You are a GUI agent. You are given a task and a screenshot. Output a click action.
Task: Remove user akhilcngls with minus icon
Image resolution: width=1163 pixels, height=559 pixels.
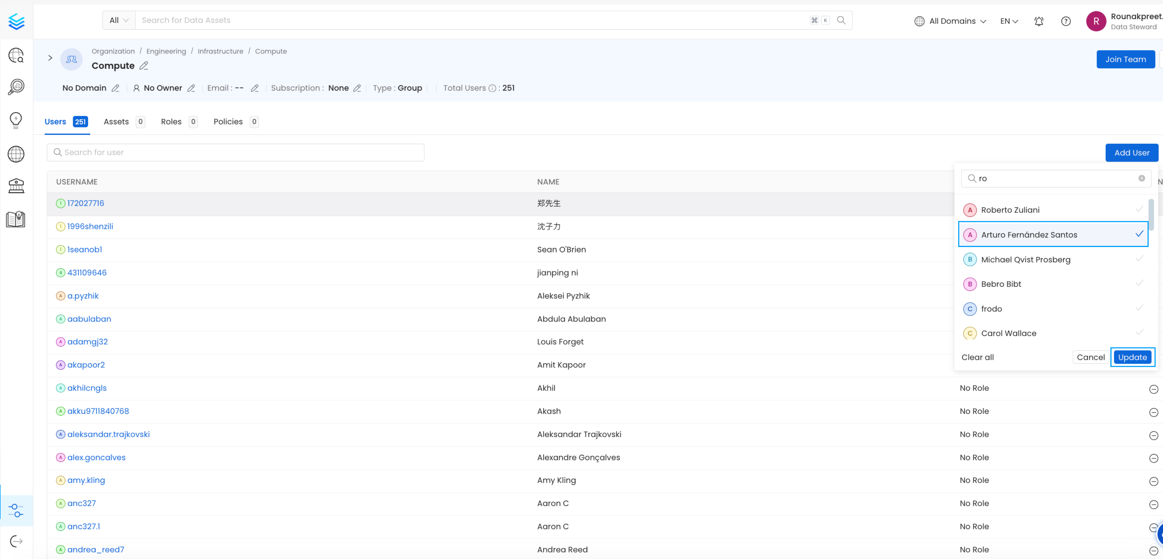pos(1153,389)
